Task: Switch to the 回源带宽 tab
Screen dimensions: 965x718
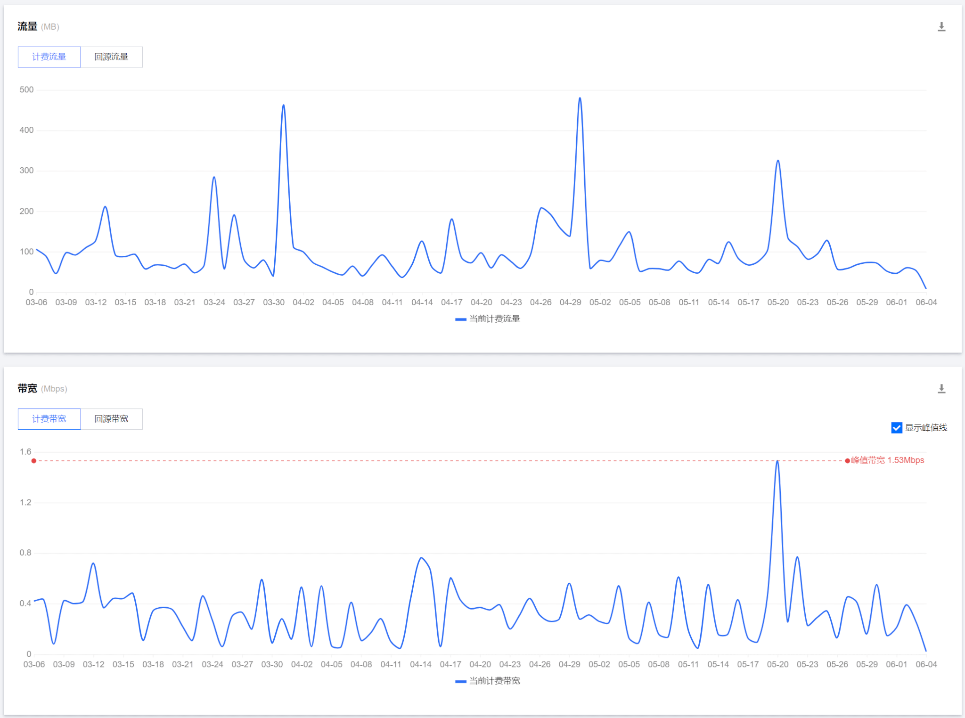Action: pyautogui.click(x=111, y=419)
